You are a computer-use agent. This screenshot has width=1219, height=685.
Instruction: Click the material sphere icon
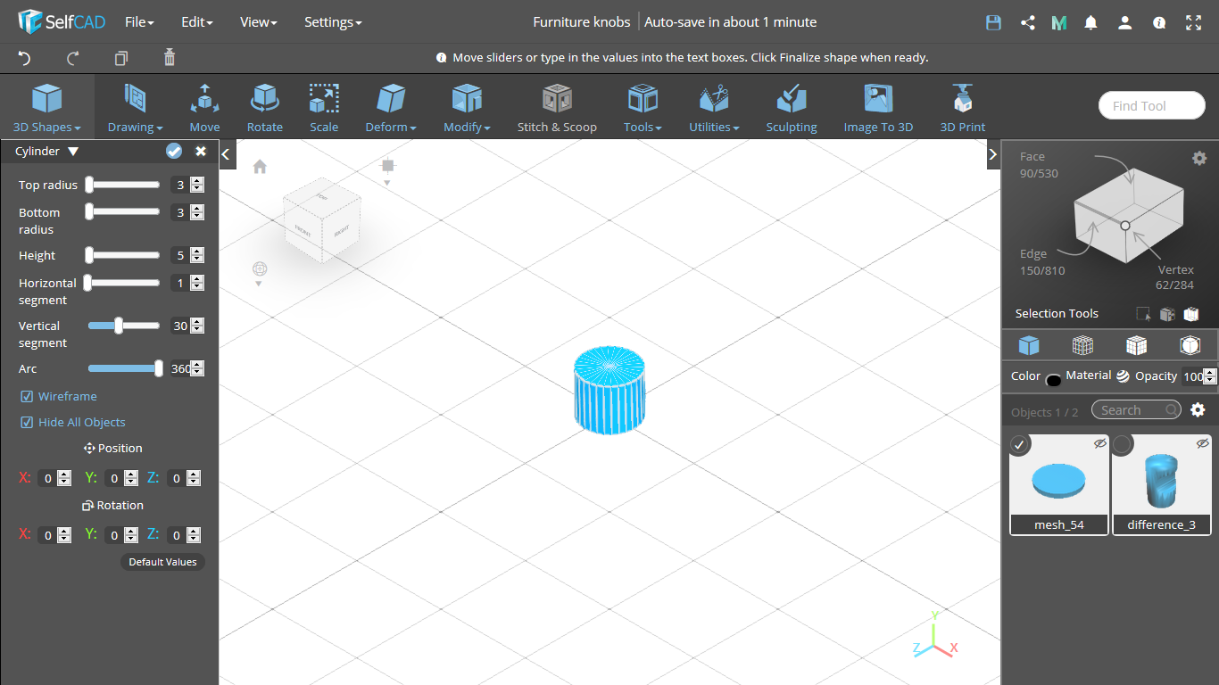[x=1123, y=376]
